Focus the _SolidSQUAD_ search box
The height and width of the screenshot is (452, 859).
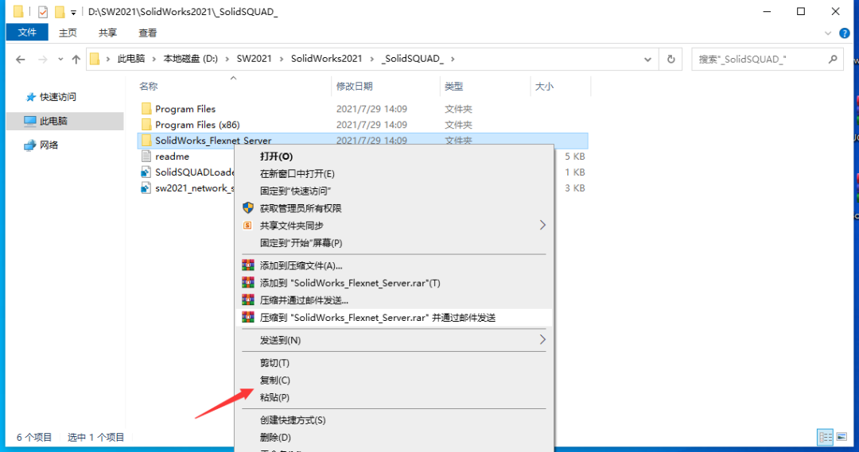(767, 59)
